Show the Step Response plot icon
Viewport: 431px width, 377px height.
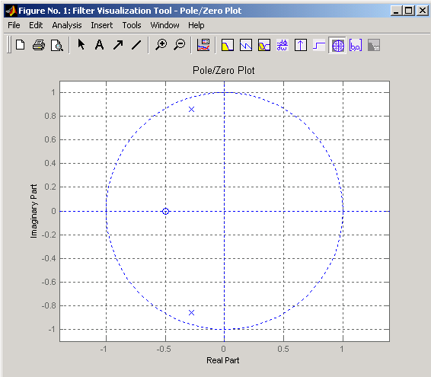point(319,45)
